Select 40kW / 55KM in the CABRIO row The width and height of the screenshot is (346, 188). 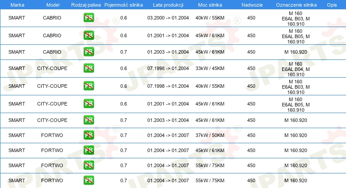click(210, 18)
